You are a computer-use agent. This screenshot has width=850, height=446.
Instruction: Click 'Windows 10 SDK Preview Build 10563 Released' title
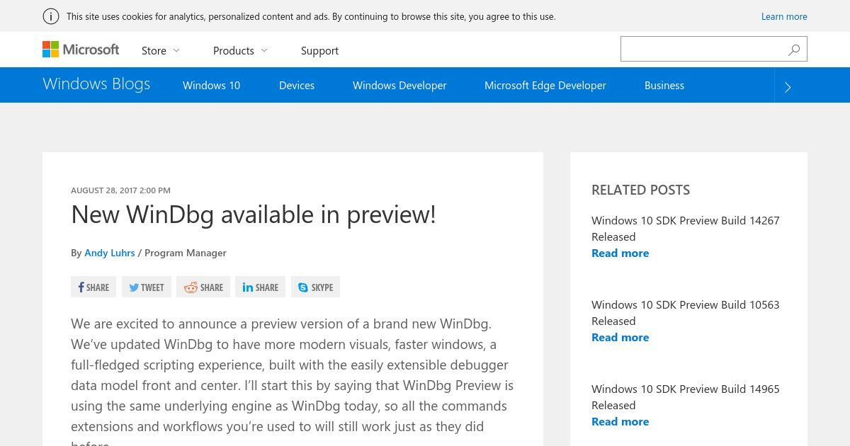click(686, 312)
